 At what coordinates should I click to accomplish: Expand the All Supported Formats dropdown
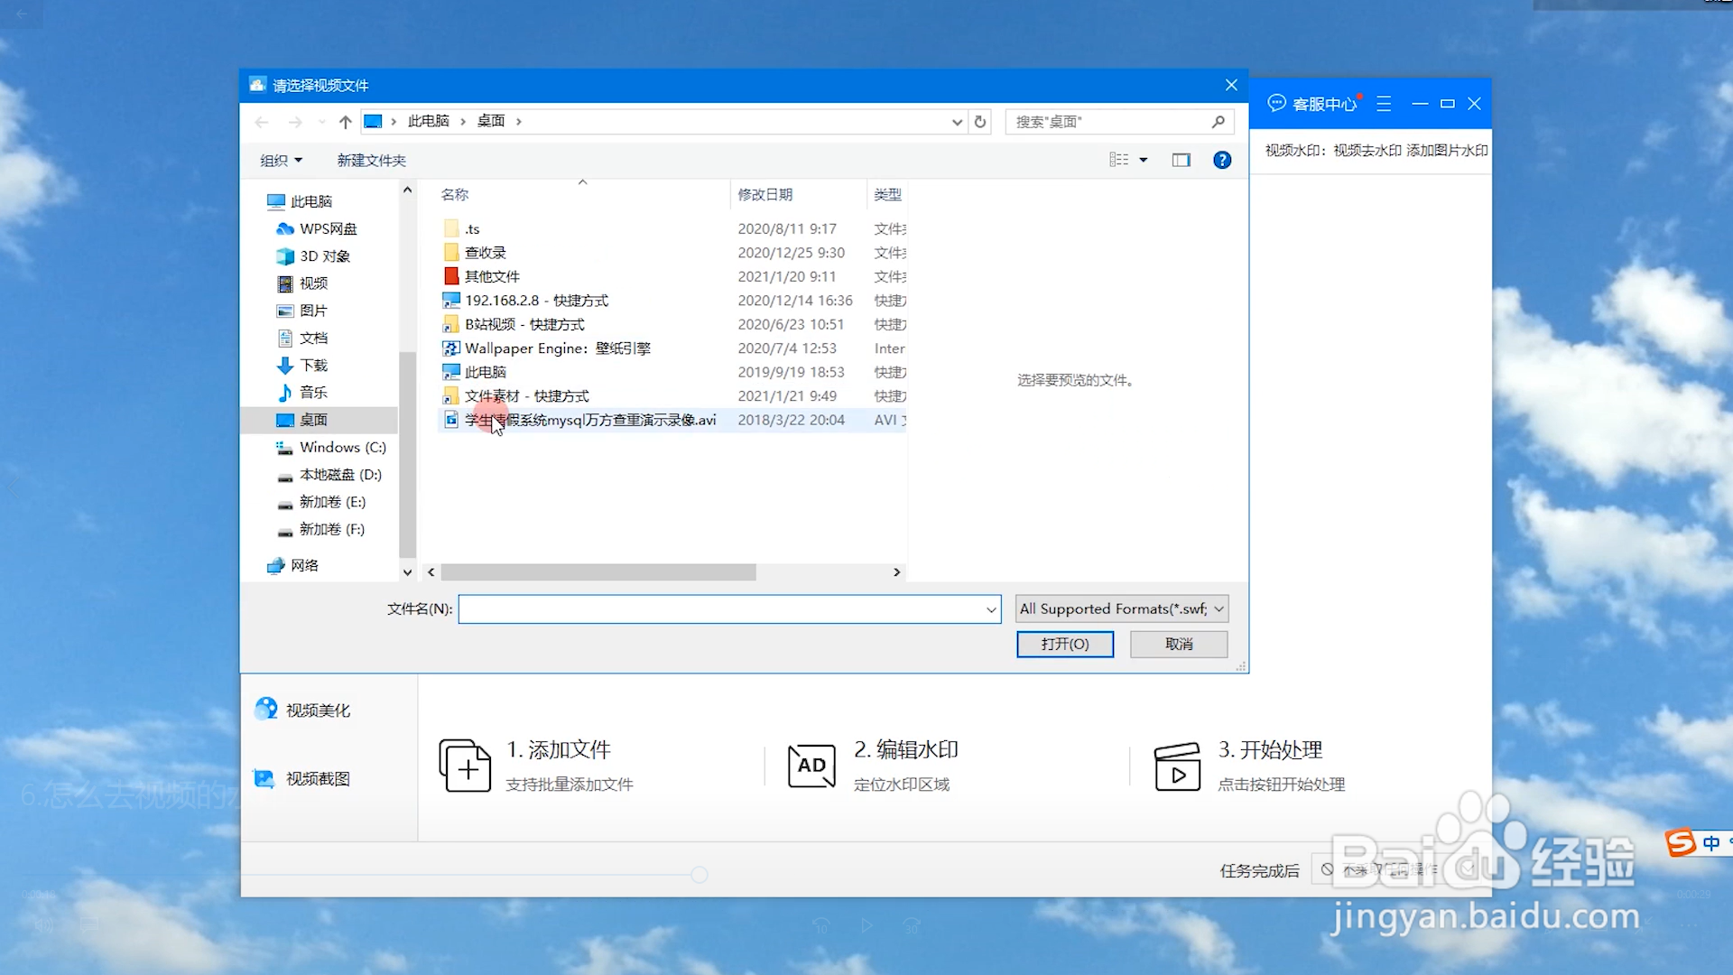click(x=1219, y=608)
